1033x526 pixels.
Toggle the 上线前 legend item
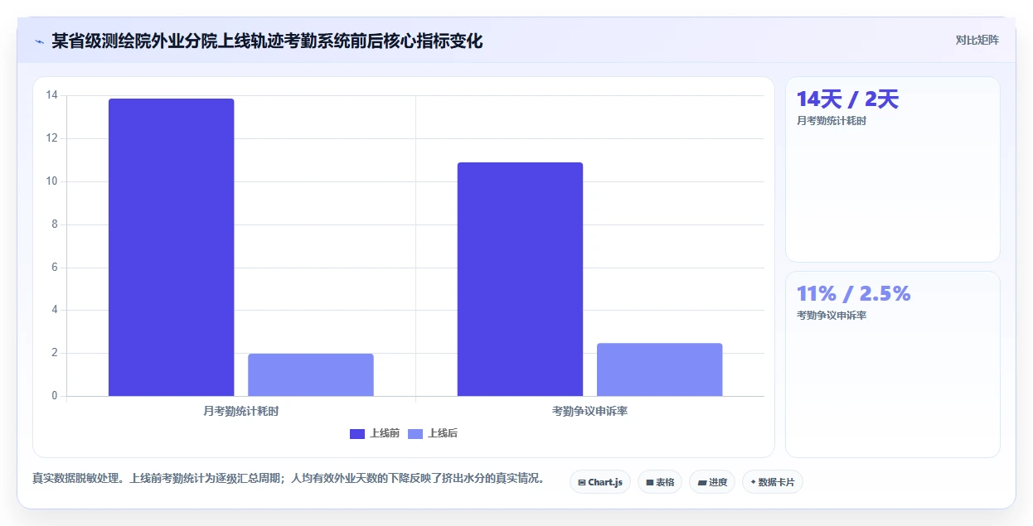click(x=375, y=433)
